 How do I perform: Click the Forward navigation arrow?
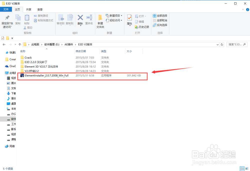[10, 45]
